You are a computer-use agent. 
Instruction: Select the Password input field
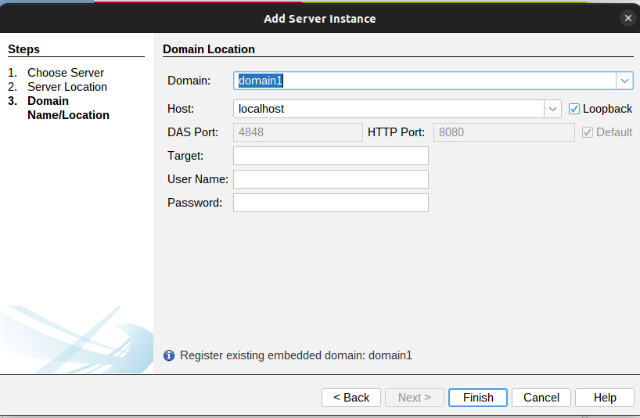tap(330, 203)
